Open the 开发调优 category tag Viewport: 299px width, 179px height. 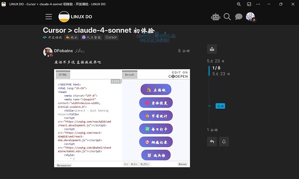pyautogui.click(x=52, y=38)
